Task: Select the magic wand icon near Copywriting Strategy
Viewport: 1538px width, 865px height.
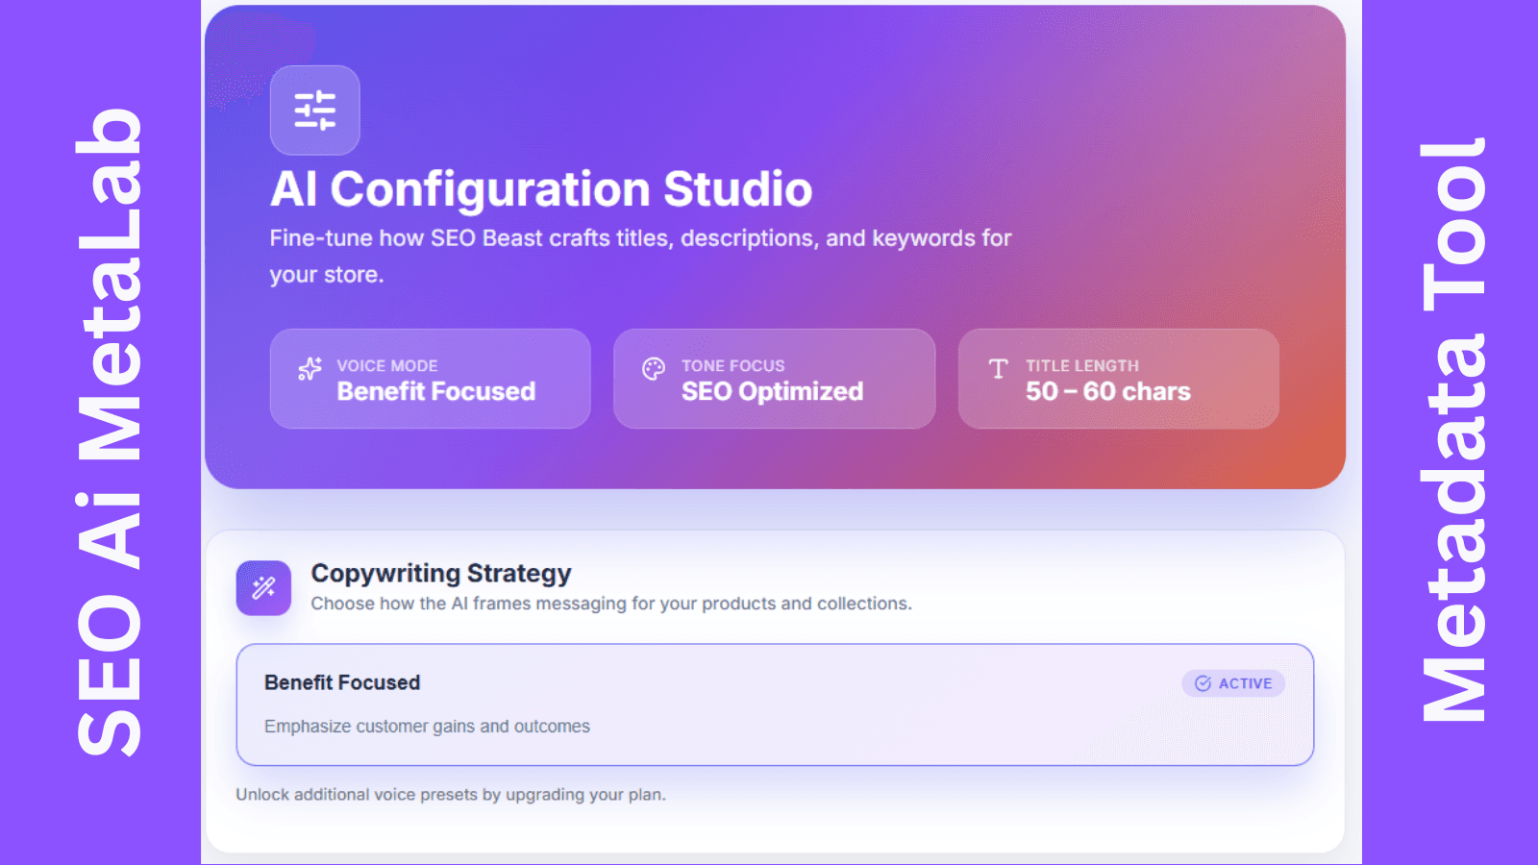Action: [x=263, y=587]
